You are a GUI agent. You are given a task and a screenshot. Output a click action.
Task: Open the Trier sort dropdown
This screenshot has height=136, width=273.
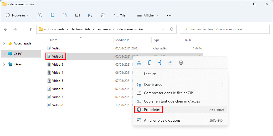tap(122, 15)
